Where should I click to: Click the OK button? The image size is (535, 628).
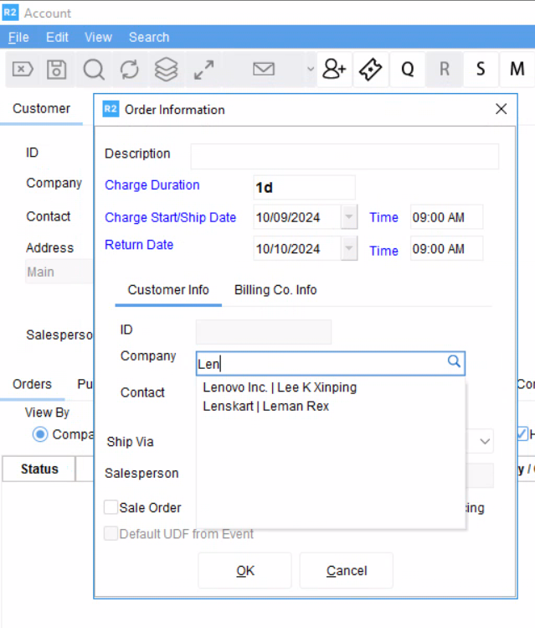[x=244, y=571]
